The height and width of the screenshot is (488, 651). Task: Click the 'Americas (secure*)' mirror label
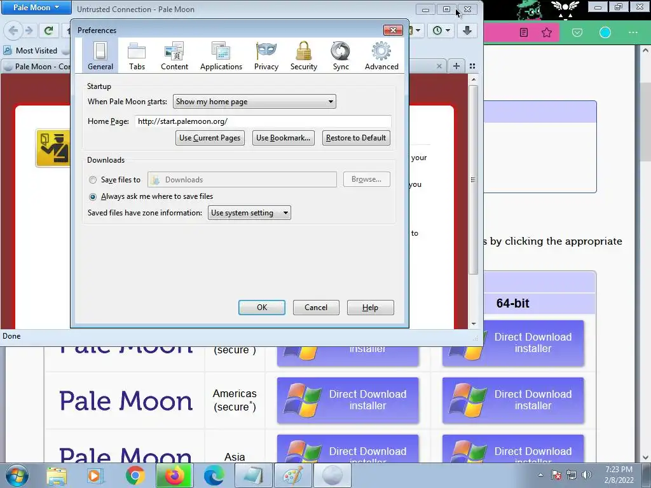pos(235,400)
